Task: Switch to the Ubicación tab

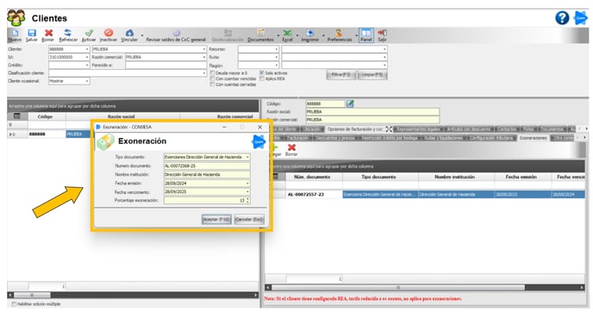Action: coord(312,129)
